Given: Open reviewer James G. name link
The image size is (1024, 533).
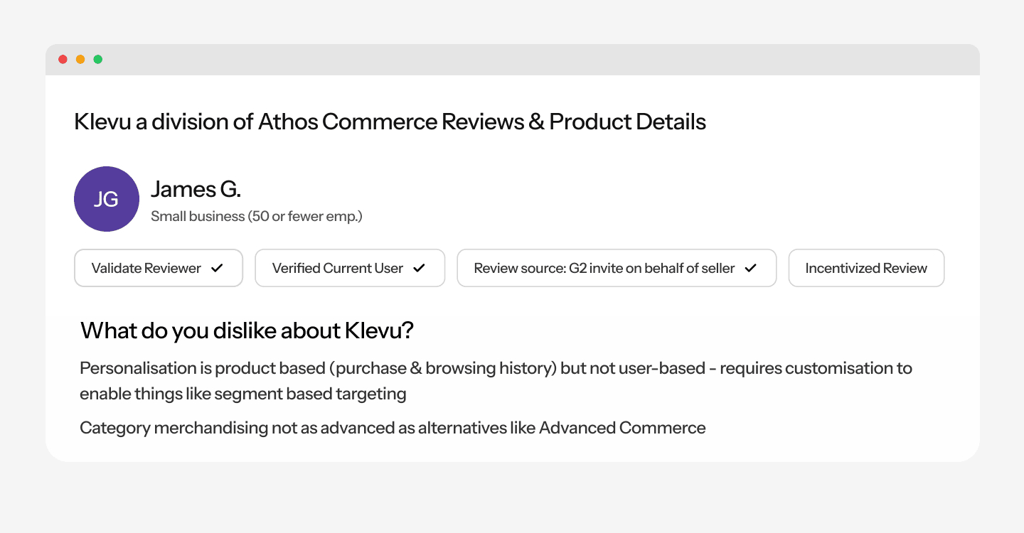Looking at the screenshot, I should point(196,189).
